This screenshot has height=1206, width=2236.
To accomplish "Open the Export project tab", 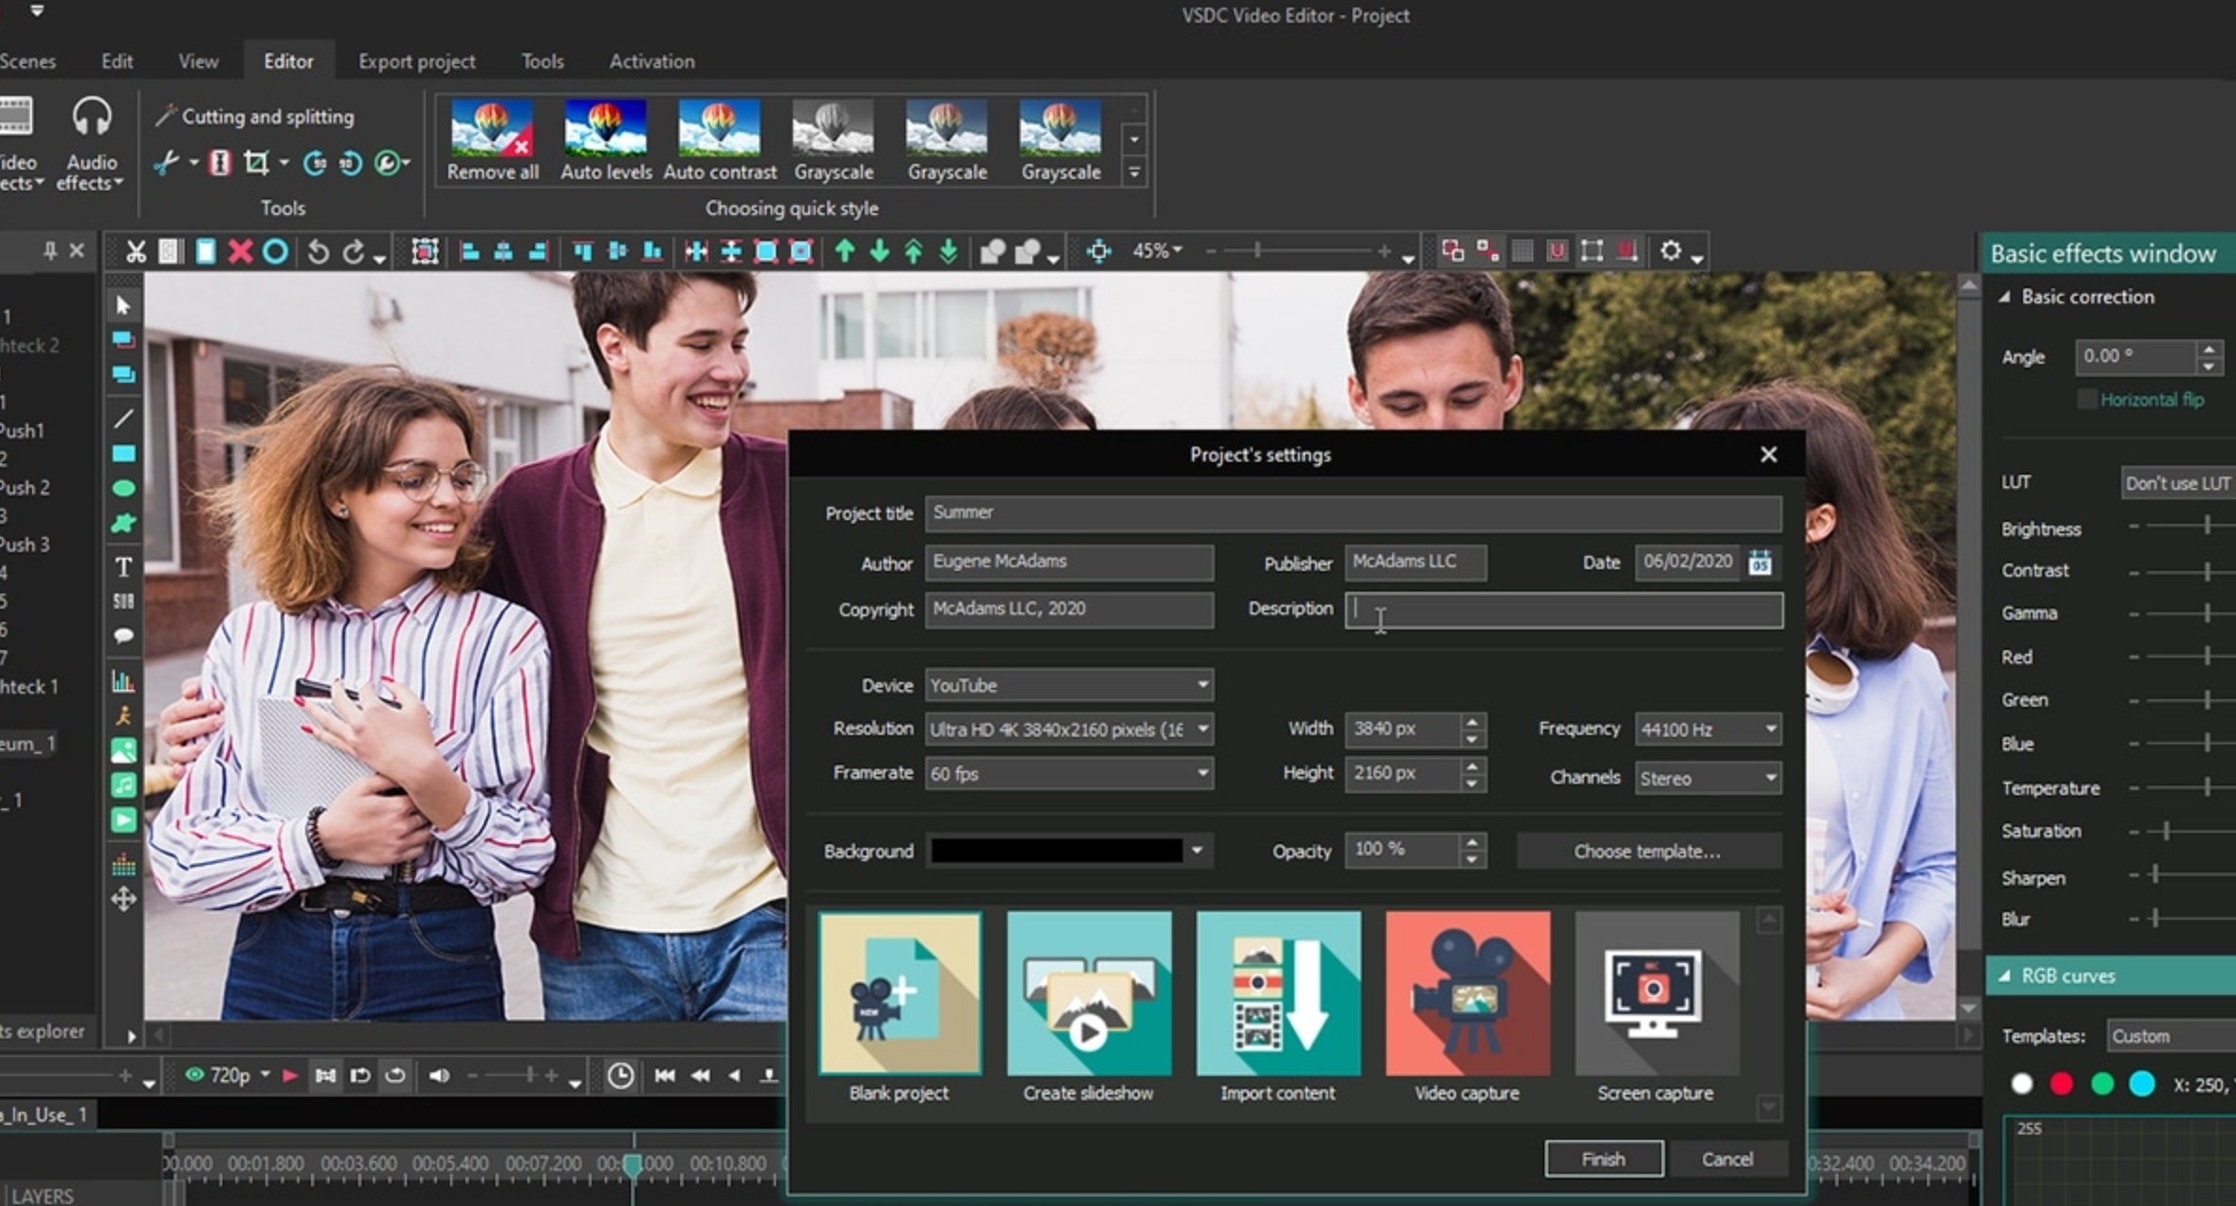I will 416,61.
